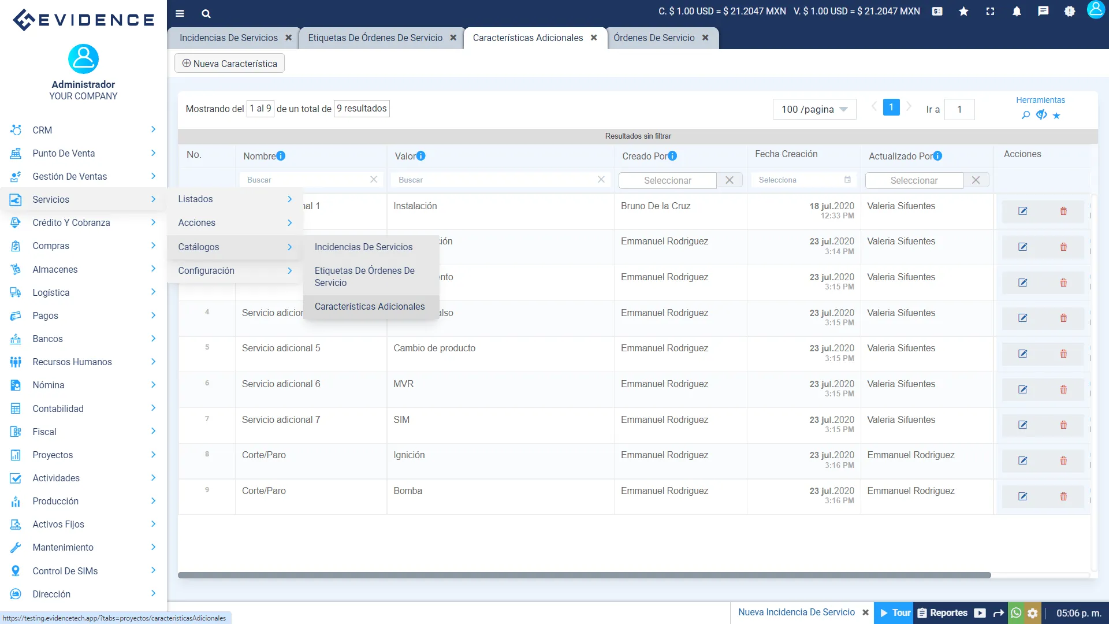Click the hamburger menu icon
Screen dimensions: 1109x624
click(x=180, y=13)
